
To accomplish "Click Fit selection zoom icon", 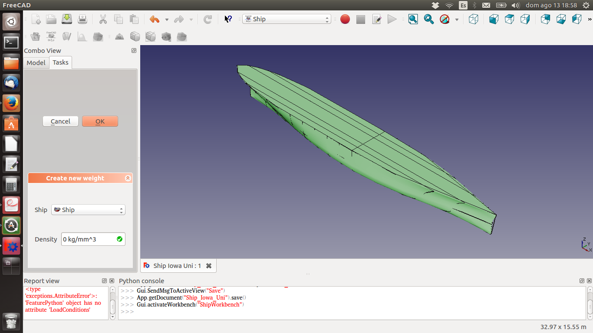I will click(x=429, y=19).
